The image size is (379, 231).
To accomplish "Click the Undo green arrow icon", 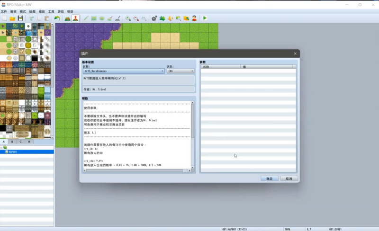I will click(57, 18).
